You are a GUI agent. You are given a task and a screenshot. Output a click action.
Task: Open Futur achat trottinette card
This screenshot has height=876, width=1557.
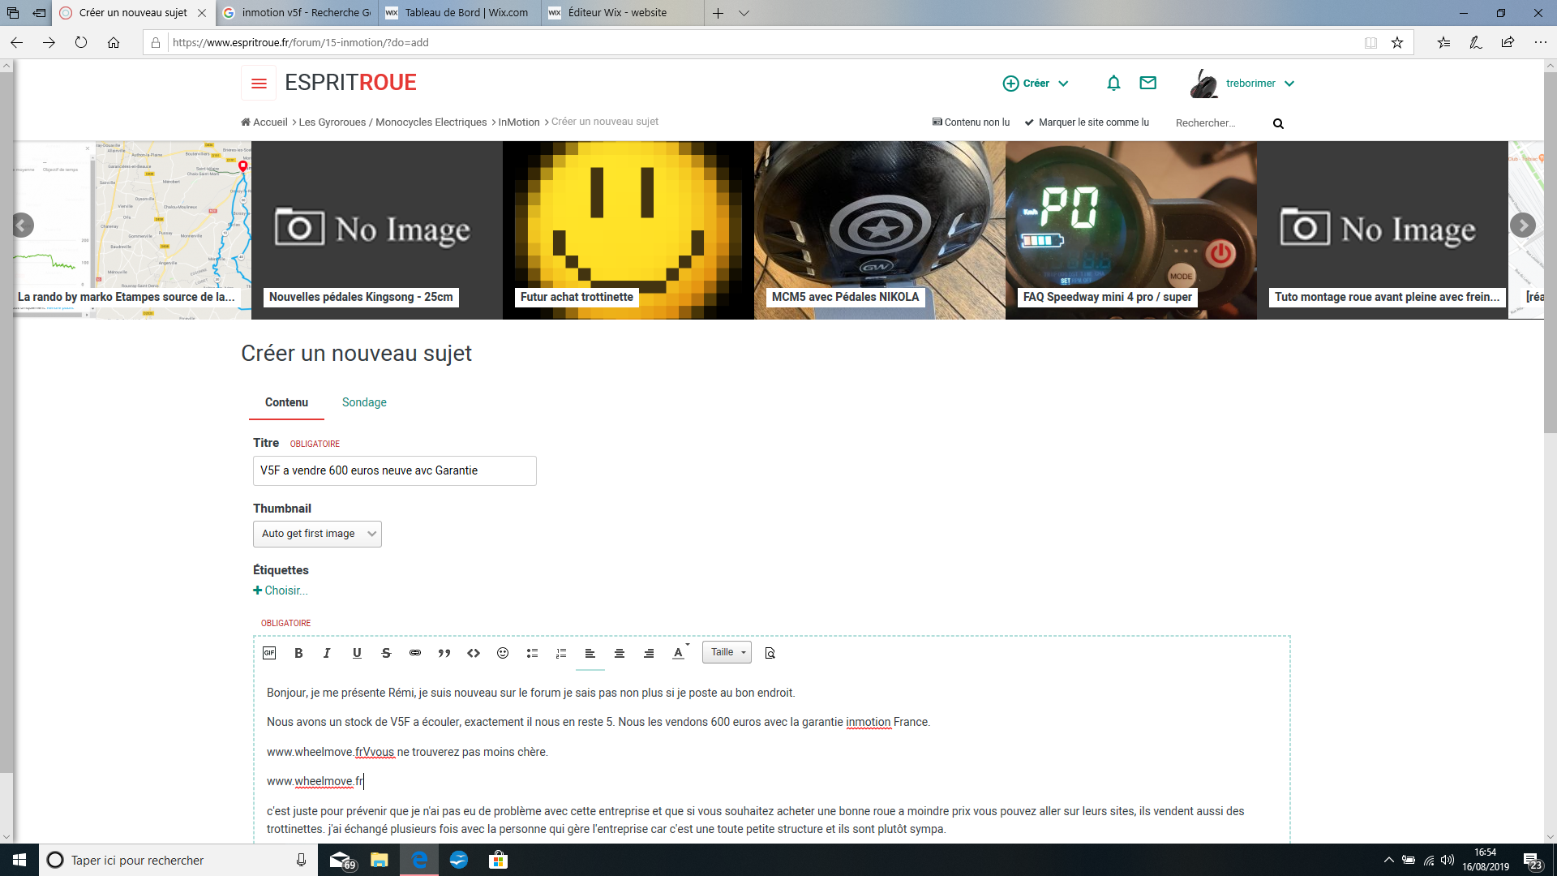[628, 230]
